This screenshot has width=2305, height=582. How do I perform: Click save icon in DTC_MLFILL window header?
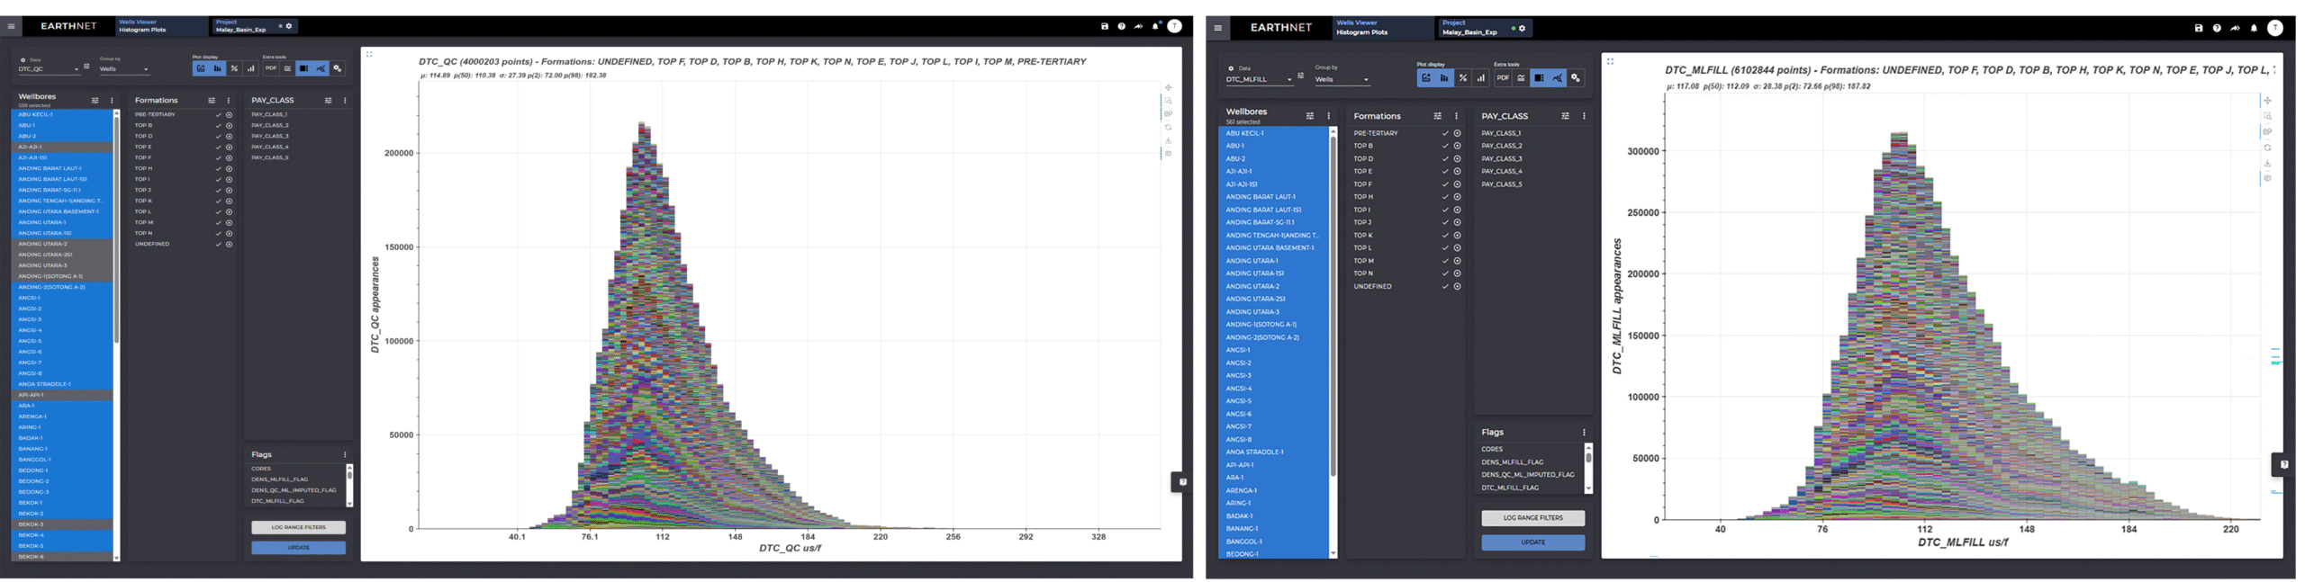2198,28
